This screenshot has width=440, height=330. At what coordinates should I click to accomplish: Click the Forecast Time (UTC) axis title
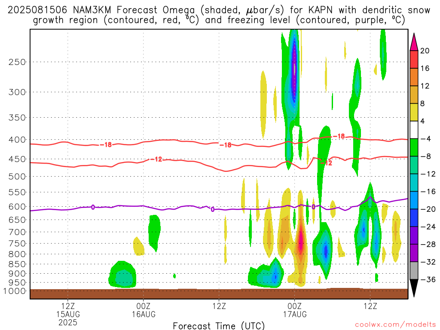point(219,326)
